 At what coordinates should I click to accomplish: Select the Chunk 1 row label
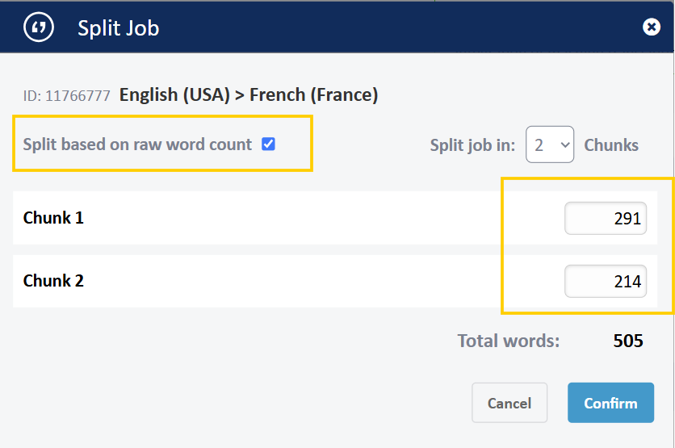[53, 218]
